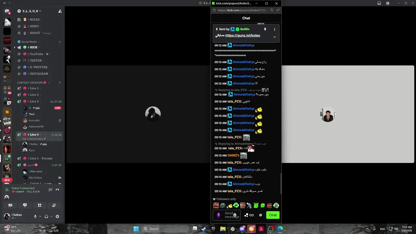Deafen Discord headphones

coord(46,216)
